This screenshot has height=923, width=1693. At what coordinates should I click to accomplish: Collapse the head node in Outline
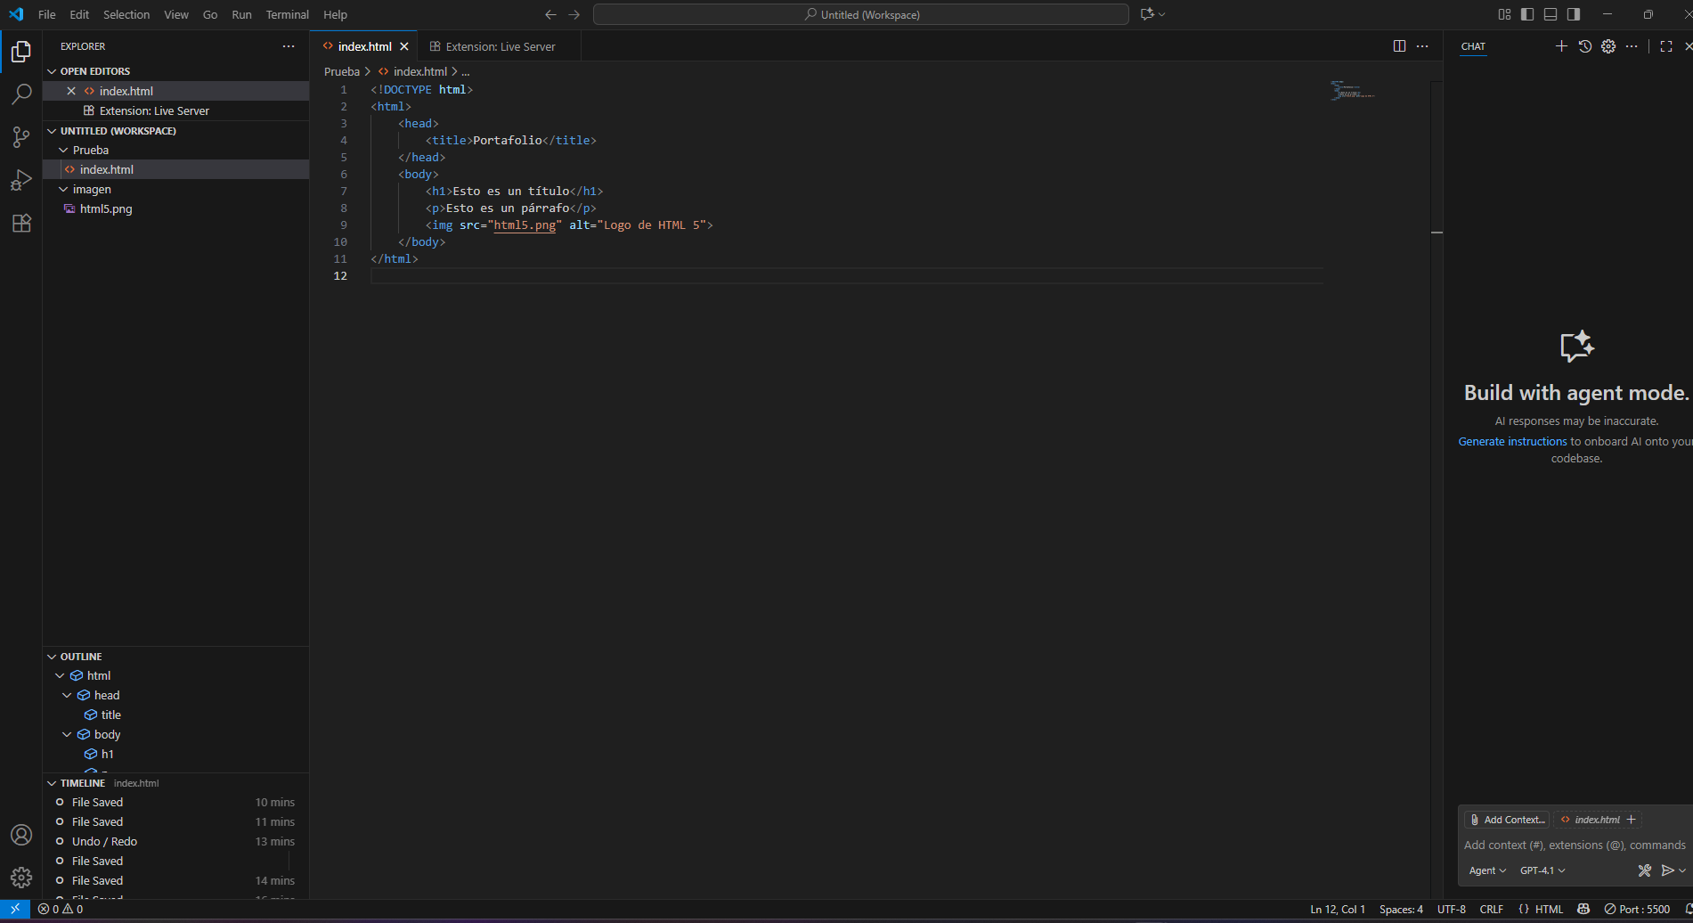67,696
